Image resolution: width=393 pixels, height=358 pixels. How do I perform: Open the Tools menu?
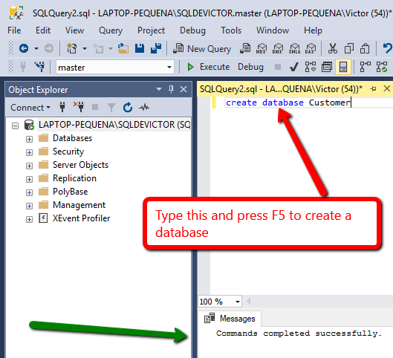[x=231, y=30]
